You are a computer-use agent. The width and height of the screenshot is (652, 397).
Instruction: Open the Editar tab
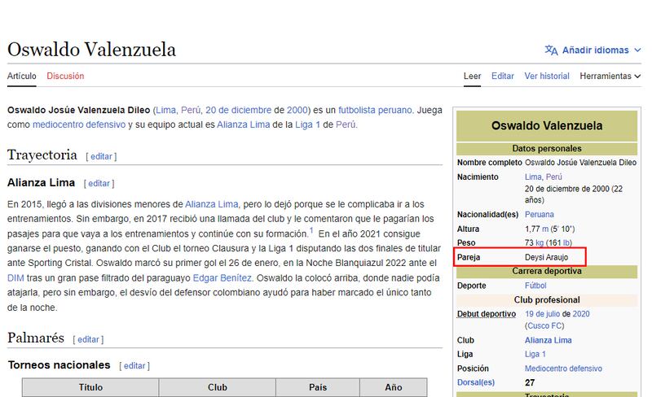tap(502, 76)
